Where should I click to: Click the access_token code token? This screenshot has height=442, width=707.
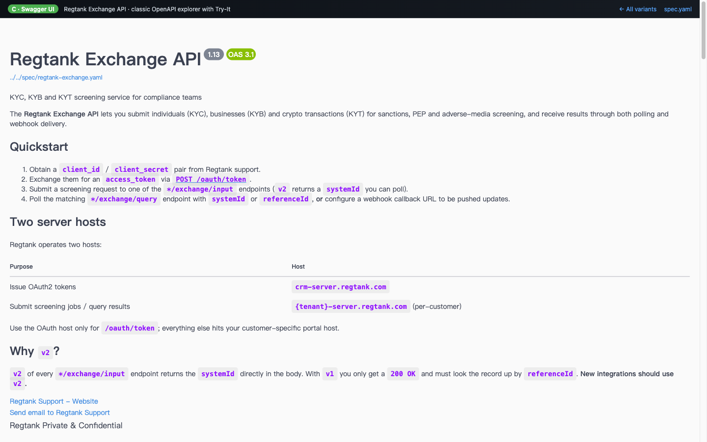(131, 179)
